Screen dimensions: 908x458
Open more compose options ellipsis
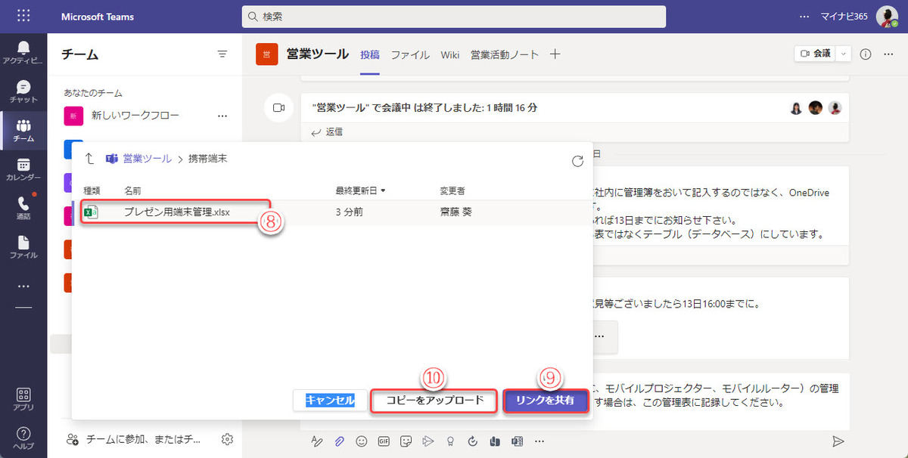click(540, 441)
